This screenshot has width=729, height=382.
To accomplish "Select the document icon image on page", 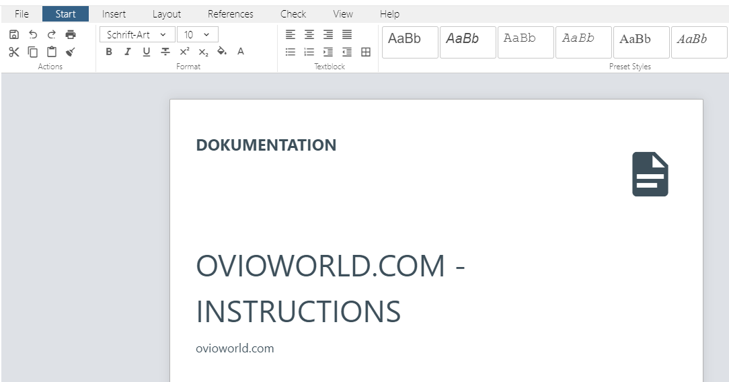I will pyautogui.click(x=650, y=174).
